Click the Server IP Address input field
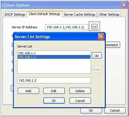The height and width of the screenshot is (117, 129). (67, 27)
